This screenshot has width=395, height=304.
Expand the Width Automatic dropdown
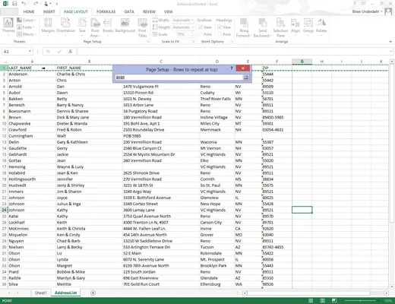pos(183,20)
